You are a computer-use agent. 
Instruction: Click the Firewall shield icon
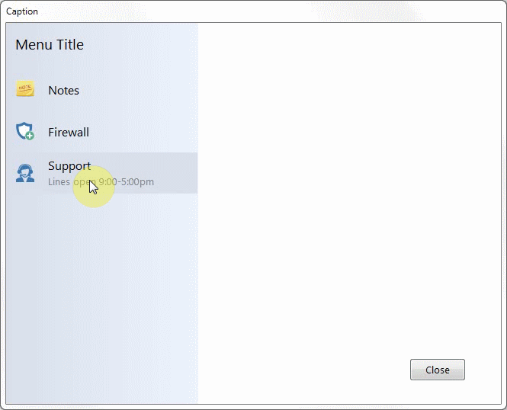[24, 131]
